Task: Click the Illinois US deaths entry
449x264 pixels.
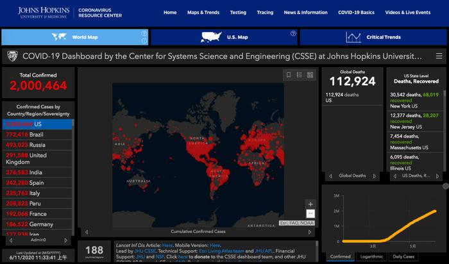Action: 414,163
